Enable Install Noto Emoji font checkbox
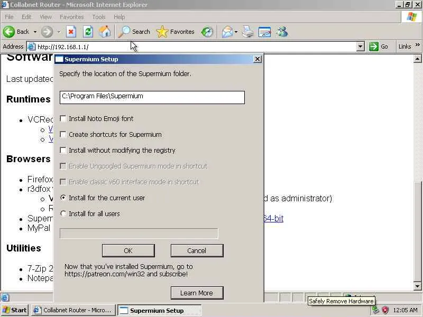 [x=63, y=118]
